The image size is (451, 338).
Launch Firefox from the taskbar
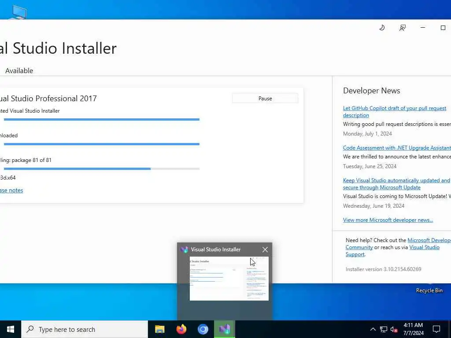coord(181,329)
